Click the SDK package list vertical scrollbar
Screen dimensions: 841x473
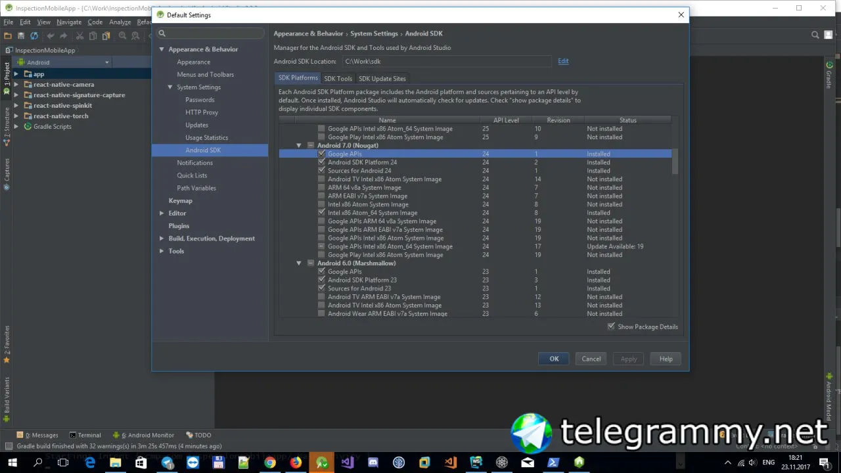[674, 162]
